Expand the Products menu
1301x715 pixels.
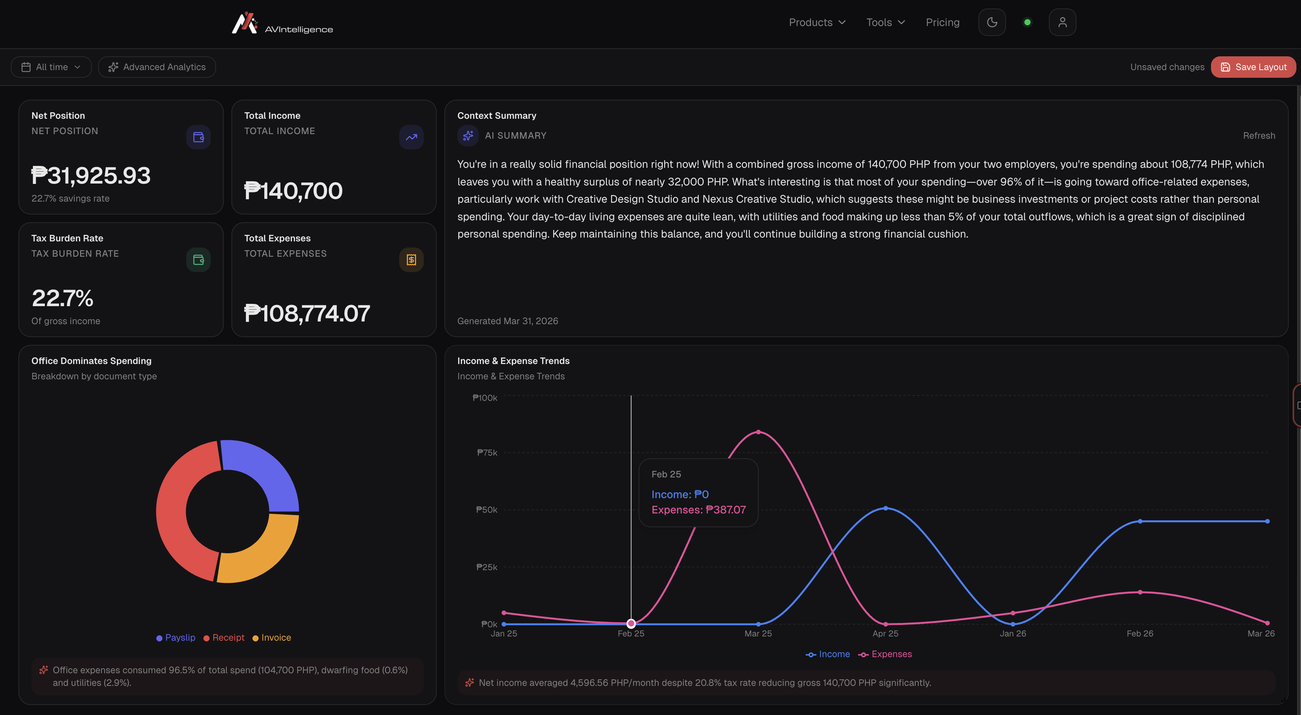[816, 22]
